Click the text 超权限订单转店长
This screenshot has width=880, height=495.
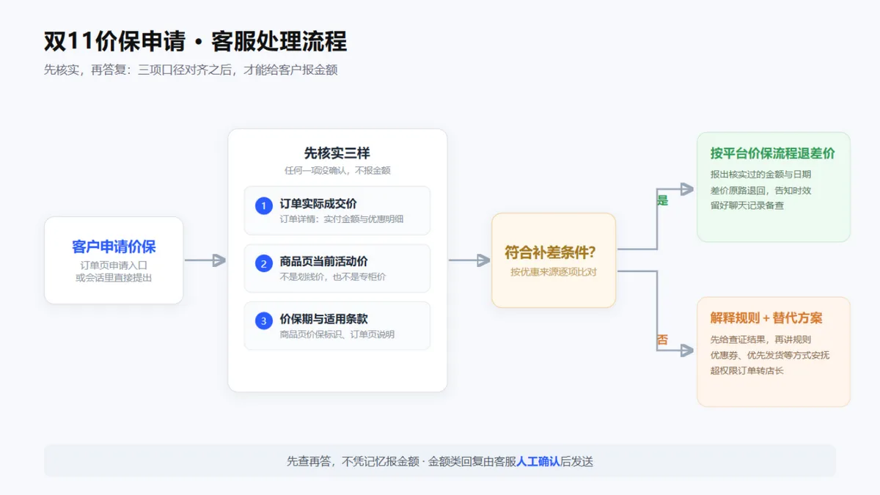point(747,370)
